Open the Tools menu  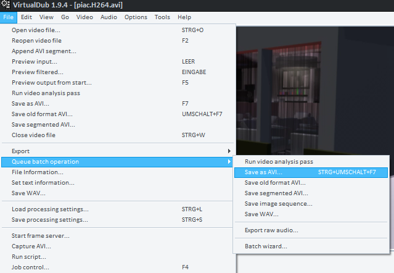pyautogui.click(x=162, y=17)
